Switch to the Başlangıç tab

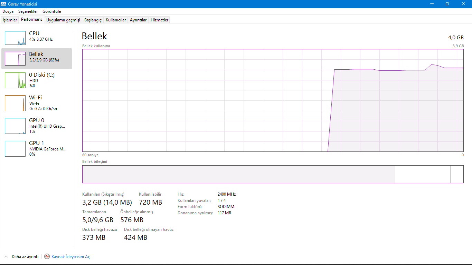coord(93,20)
